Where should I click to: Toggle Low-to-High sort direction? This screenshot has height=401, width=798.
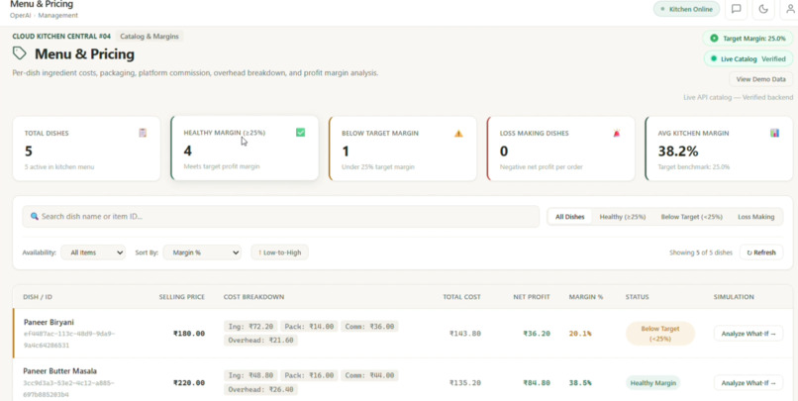(279, 252)
